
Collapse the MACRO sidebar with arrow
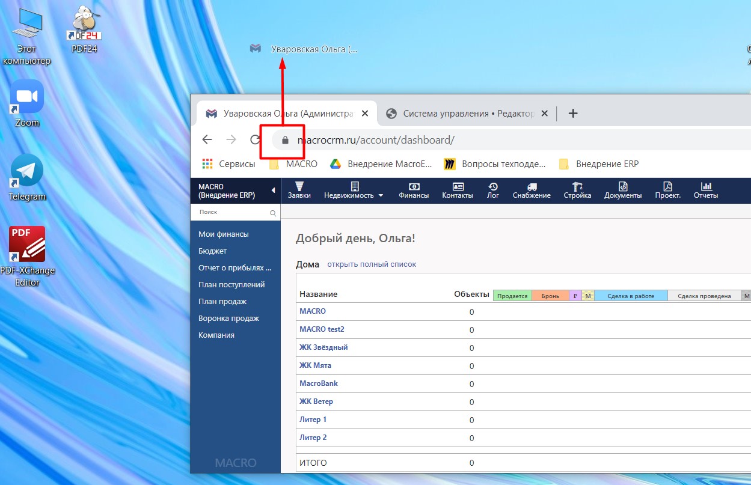[273, 191]
